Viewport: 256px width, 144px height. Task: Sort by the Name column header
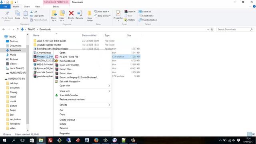(36, 36)
